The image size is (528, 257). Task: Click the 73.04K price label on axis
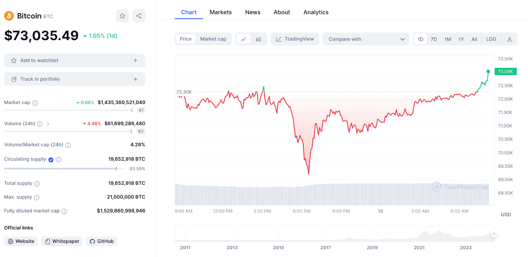click(x=506, y=71)
